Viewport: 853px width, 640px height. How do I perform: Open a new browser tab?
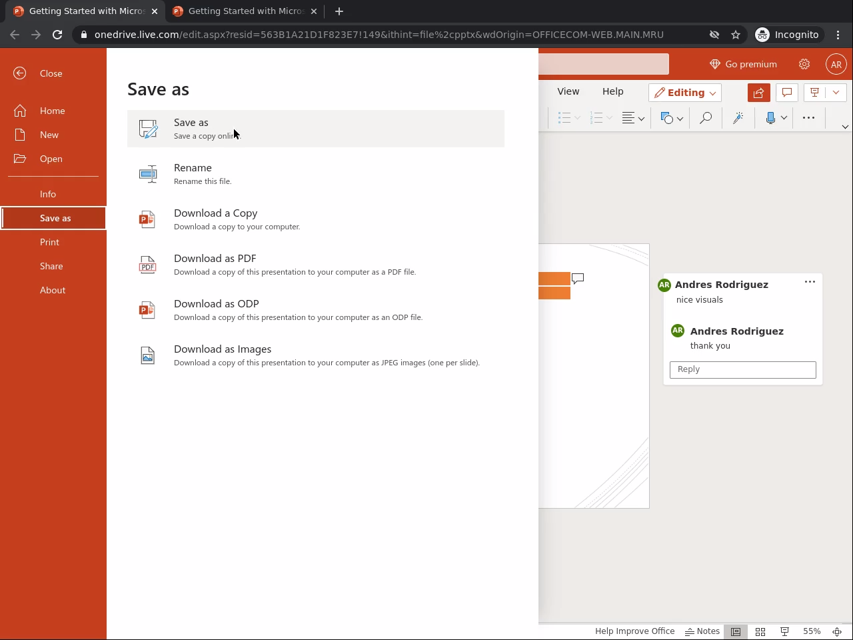[339, 11]
